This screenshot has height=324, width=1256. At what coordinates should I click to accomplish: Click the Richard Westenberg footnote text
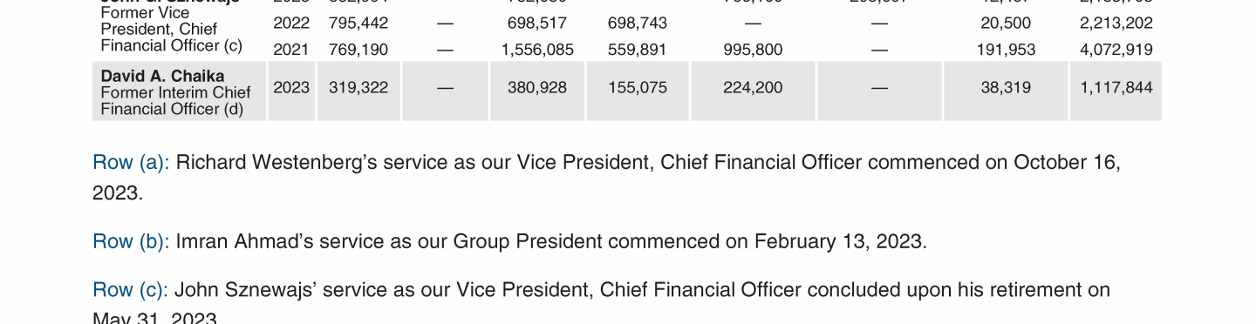(606, 178)
